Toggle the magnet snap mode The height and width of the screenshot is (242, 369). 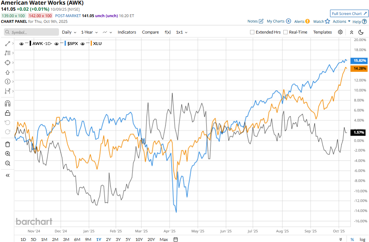pyautogui.click(x=8, y=104)
